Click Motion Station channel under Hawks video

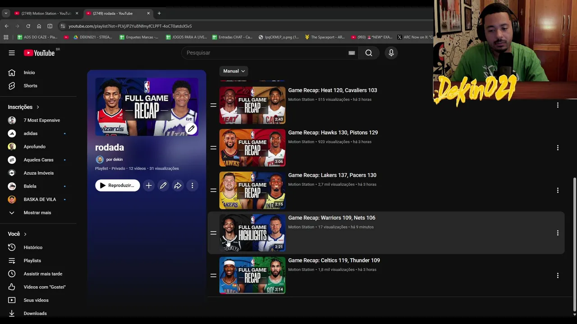tap(301, 142)
